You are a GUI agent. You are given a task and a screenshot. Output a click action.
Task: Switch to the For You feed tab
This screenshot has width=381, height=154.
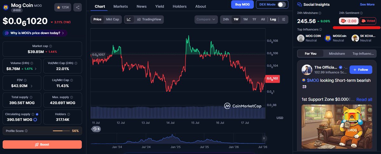tap(311, 53)
